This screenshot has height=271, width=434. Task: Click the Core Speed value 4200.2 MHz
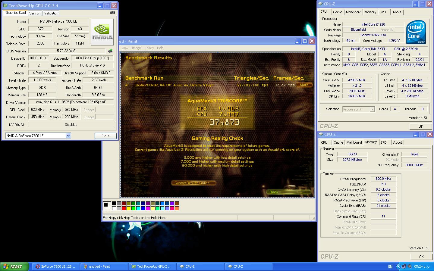tap(357, 80)
